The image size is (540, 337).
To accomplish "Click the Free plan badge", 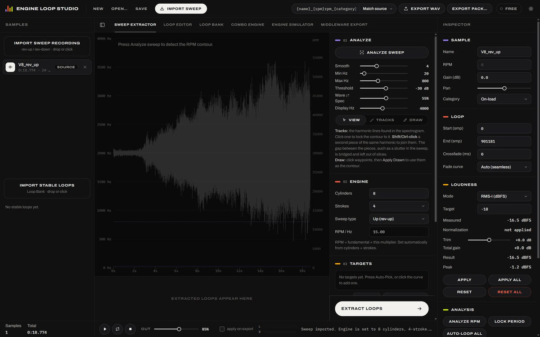I will 509,9.
